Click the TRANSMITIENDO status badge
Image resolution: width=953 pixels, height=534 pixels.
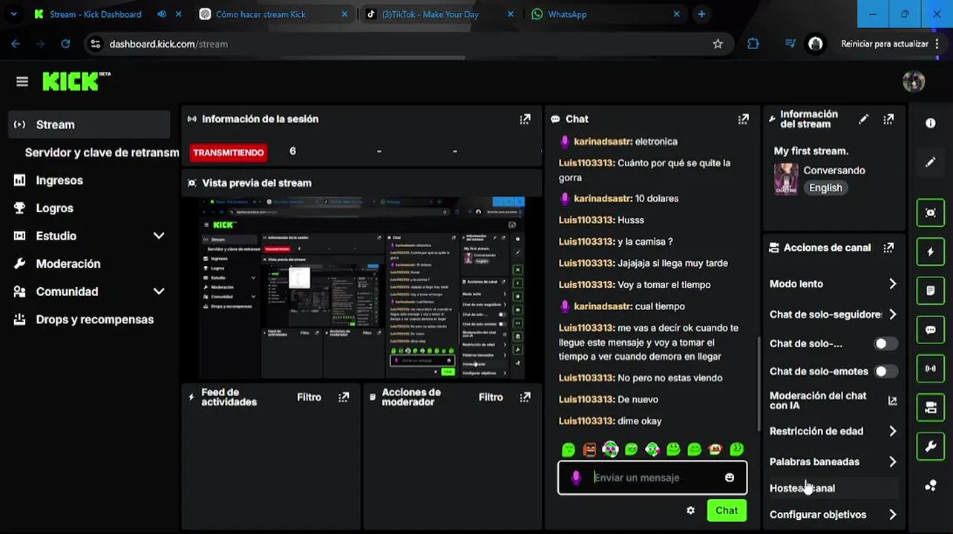pos(229,152)
